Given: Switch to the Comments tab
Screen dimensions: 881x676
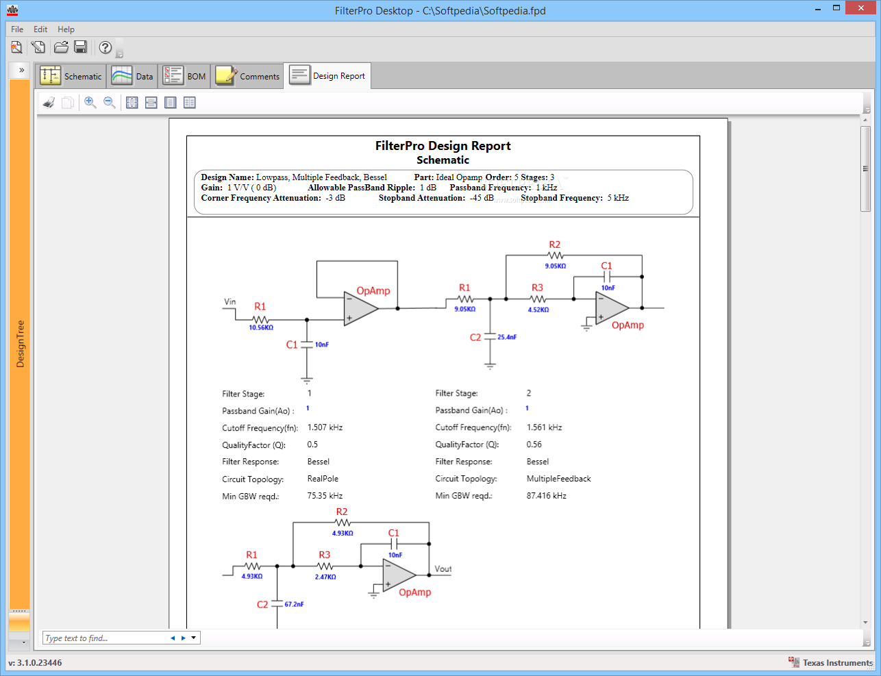Looking at the screenshot, I should point(247,76).
